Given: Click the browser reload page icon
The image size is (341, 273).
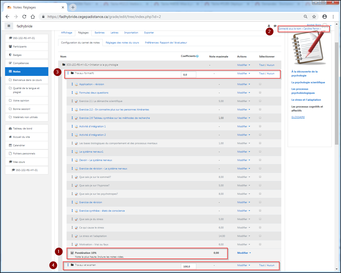Looking at the screenshot, I should [x=24, y=17].
